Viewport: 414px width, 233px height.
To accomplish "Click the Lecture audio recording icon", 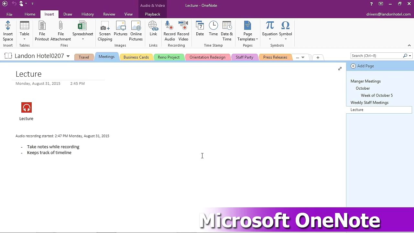I will [x=27, y=108].
